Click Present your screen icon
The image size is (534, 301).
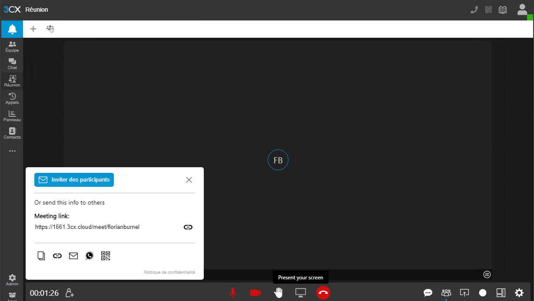(x=301, y=293)
